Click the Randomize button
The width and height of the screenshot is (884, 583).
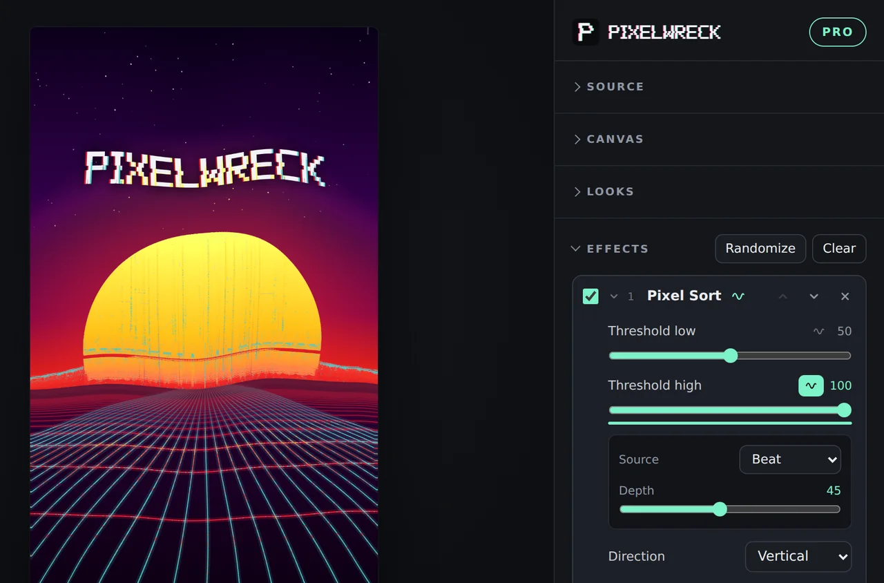click(760, 249)
